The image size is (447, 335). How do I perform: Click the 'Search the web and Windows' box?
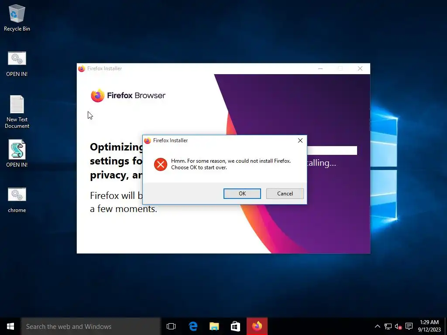(x=91, y=326)
